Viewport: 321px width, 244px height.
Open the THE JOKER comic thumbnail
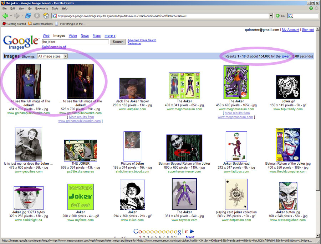coord(81,151)
